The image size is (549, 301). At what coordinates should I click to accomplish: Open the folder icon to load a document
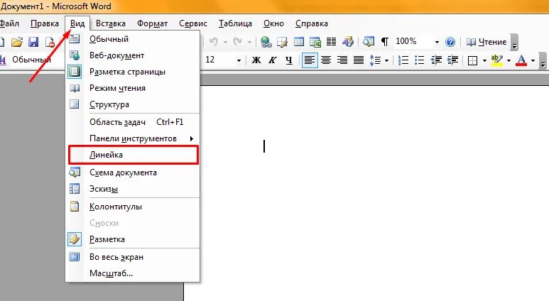click(17, 42)
